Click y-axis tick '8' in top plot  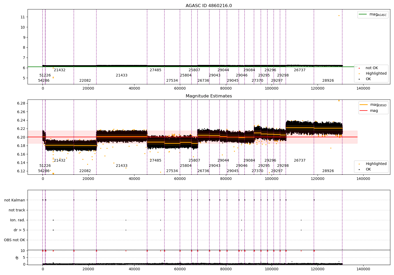click(24, 48)
